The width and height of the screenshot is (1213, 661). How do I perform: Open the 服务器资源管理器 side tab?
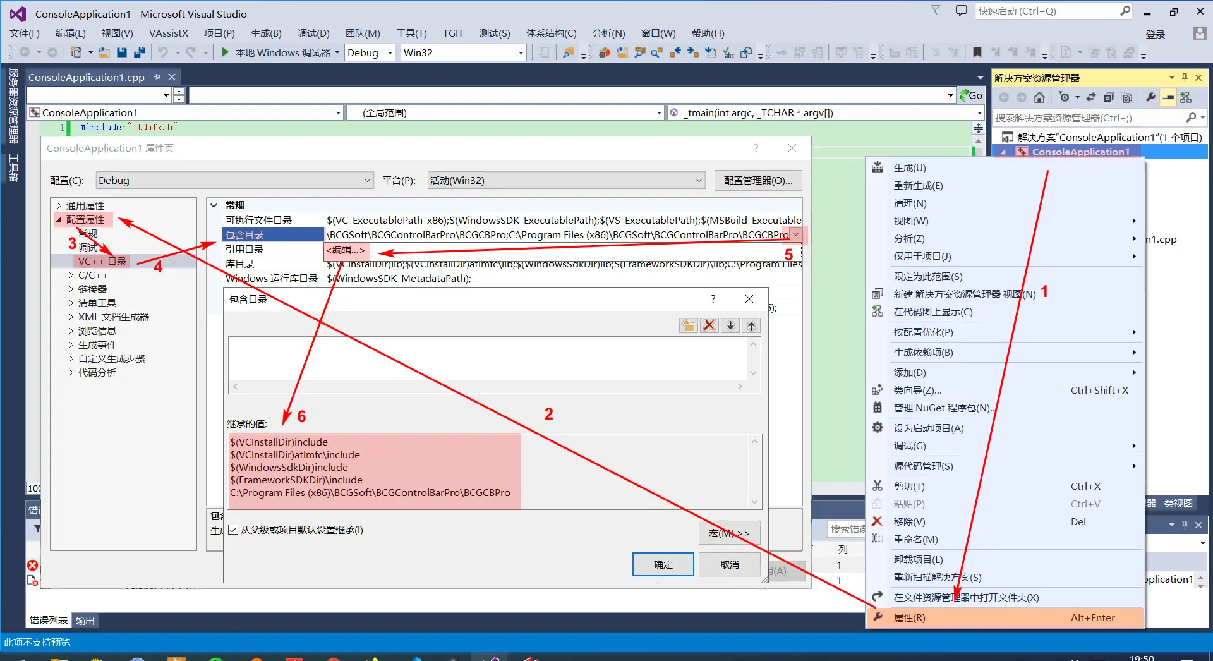coord(13,106)
